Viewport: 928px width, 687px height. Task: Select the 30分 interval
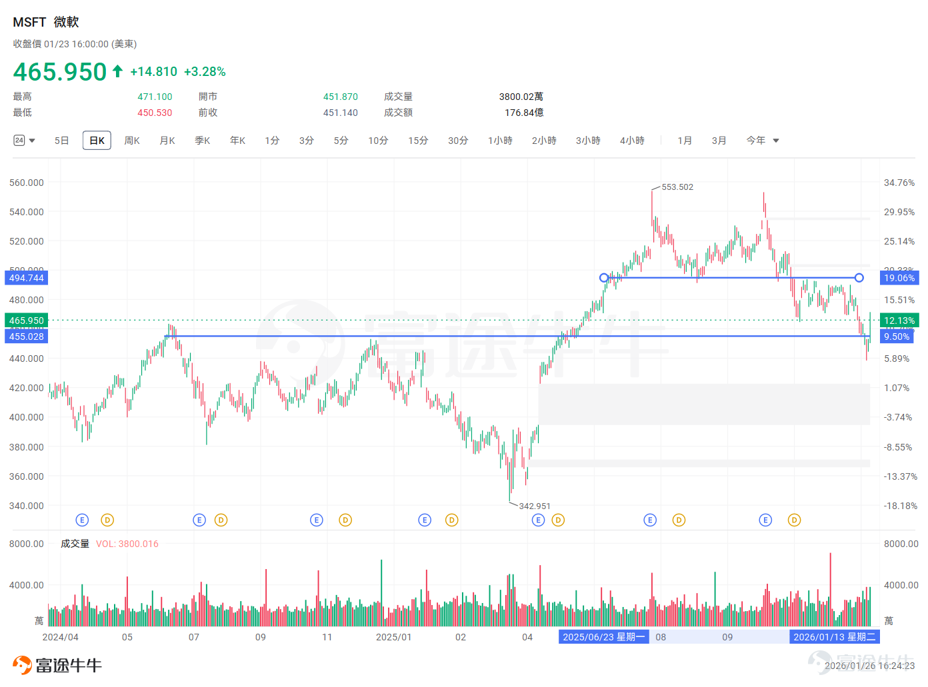pos(459,141)
